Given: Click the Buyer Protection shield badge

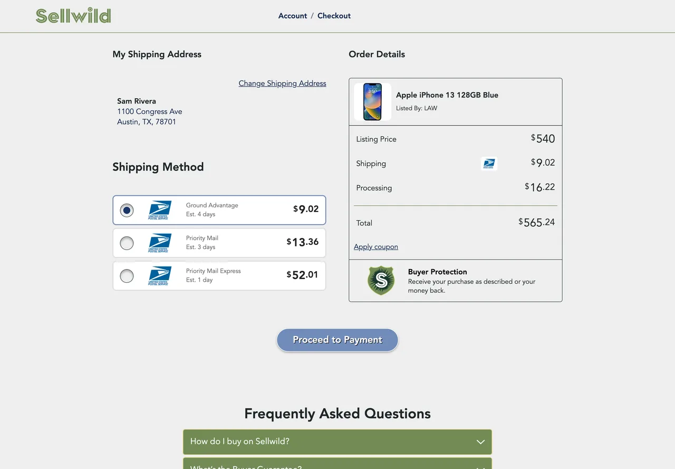Looking at the screenshot, I should click(381, 280).
